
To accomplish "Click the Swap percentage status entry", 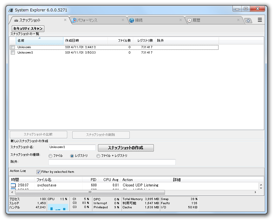I will [x=179, y=199].
